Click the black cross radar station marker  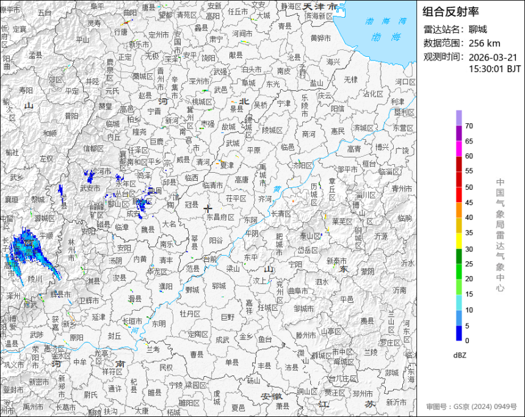tap(208, 209)
